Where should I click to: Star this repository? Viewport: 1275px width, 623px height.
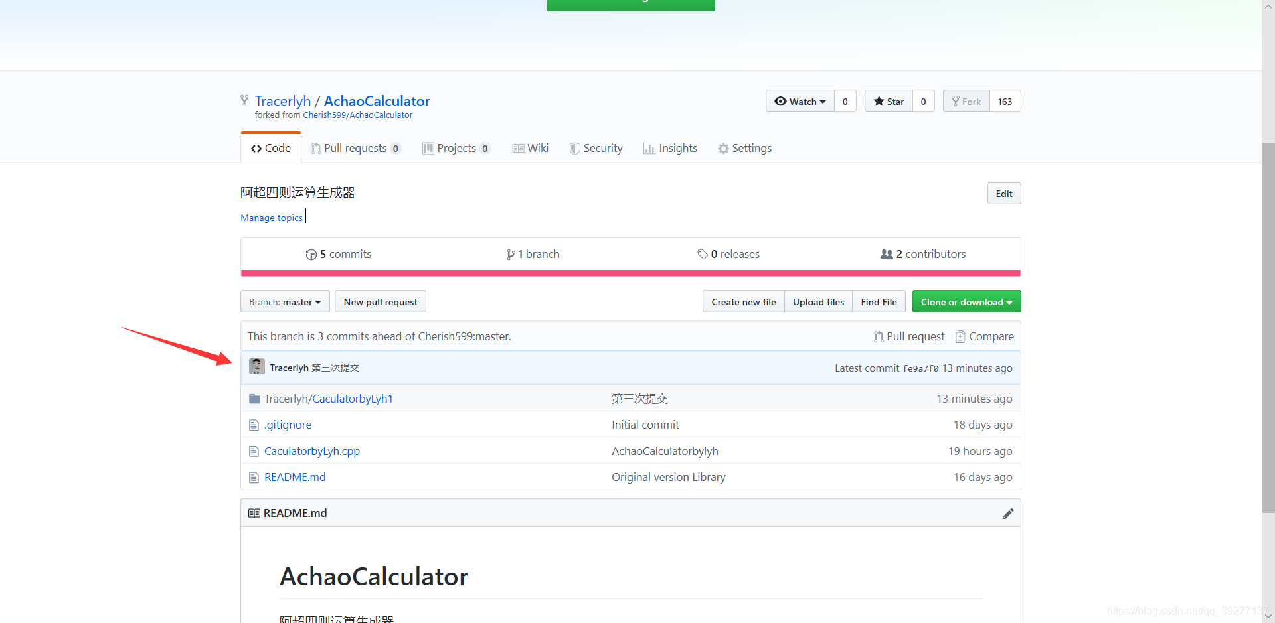click(889, 101)
